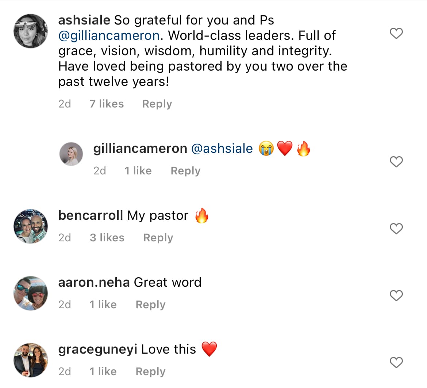The width and height of the screenshot is (427, 388).
Task: Open bencarroll's profile picture
Action: tap(30, 226)
